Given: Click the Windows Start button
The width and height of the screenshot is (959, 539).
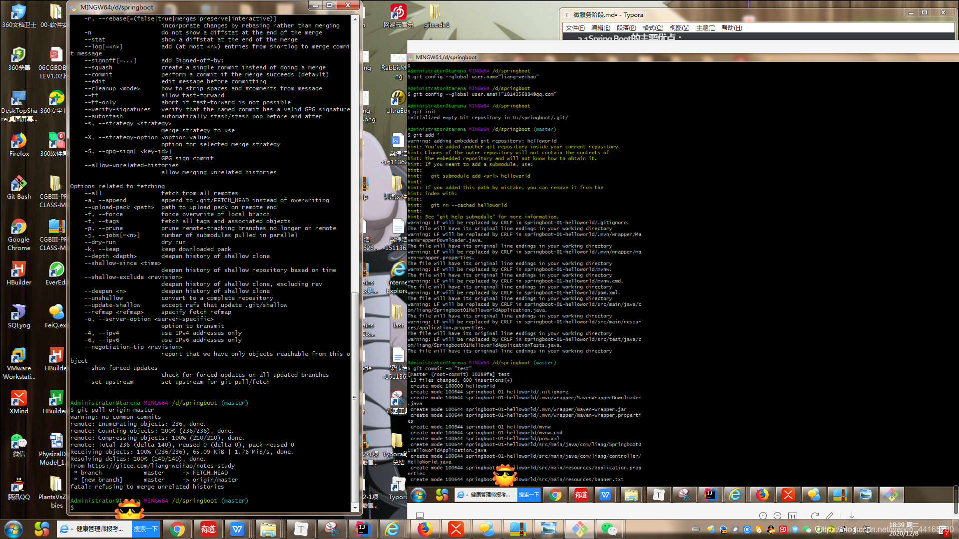Looking at the screenshot, I should [x=13, y=529].
